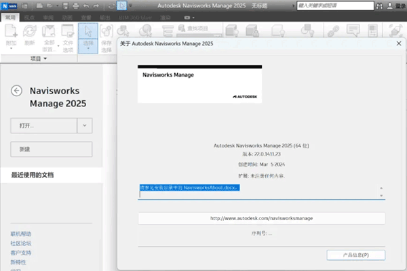Switch to the 渲染 ribbon tab
This screenshot has height=271, width=407.
[165, 18]
